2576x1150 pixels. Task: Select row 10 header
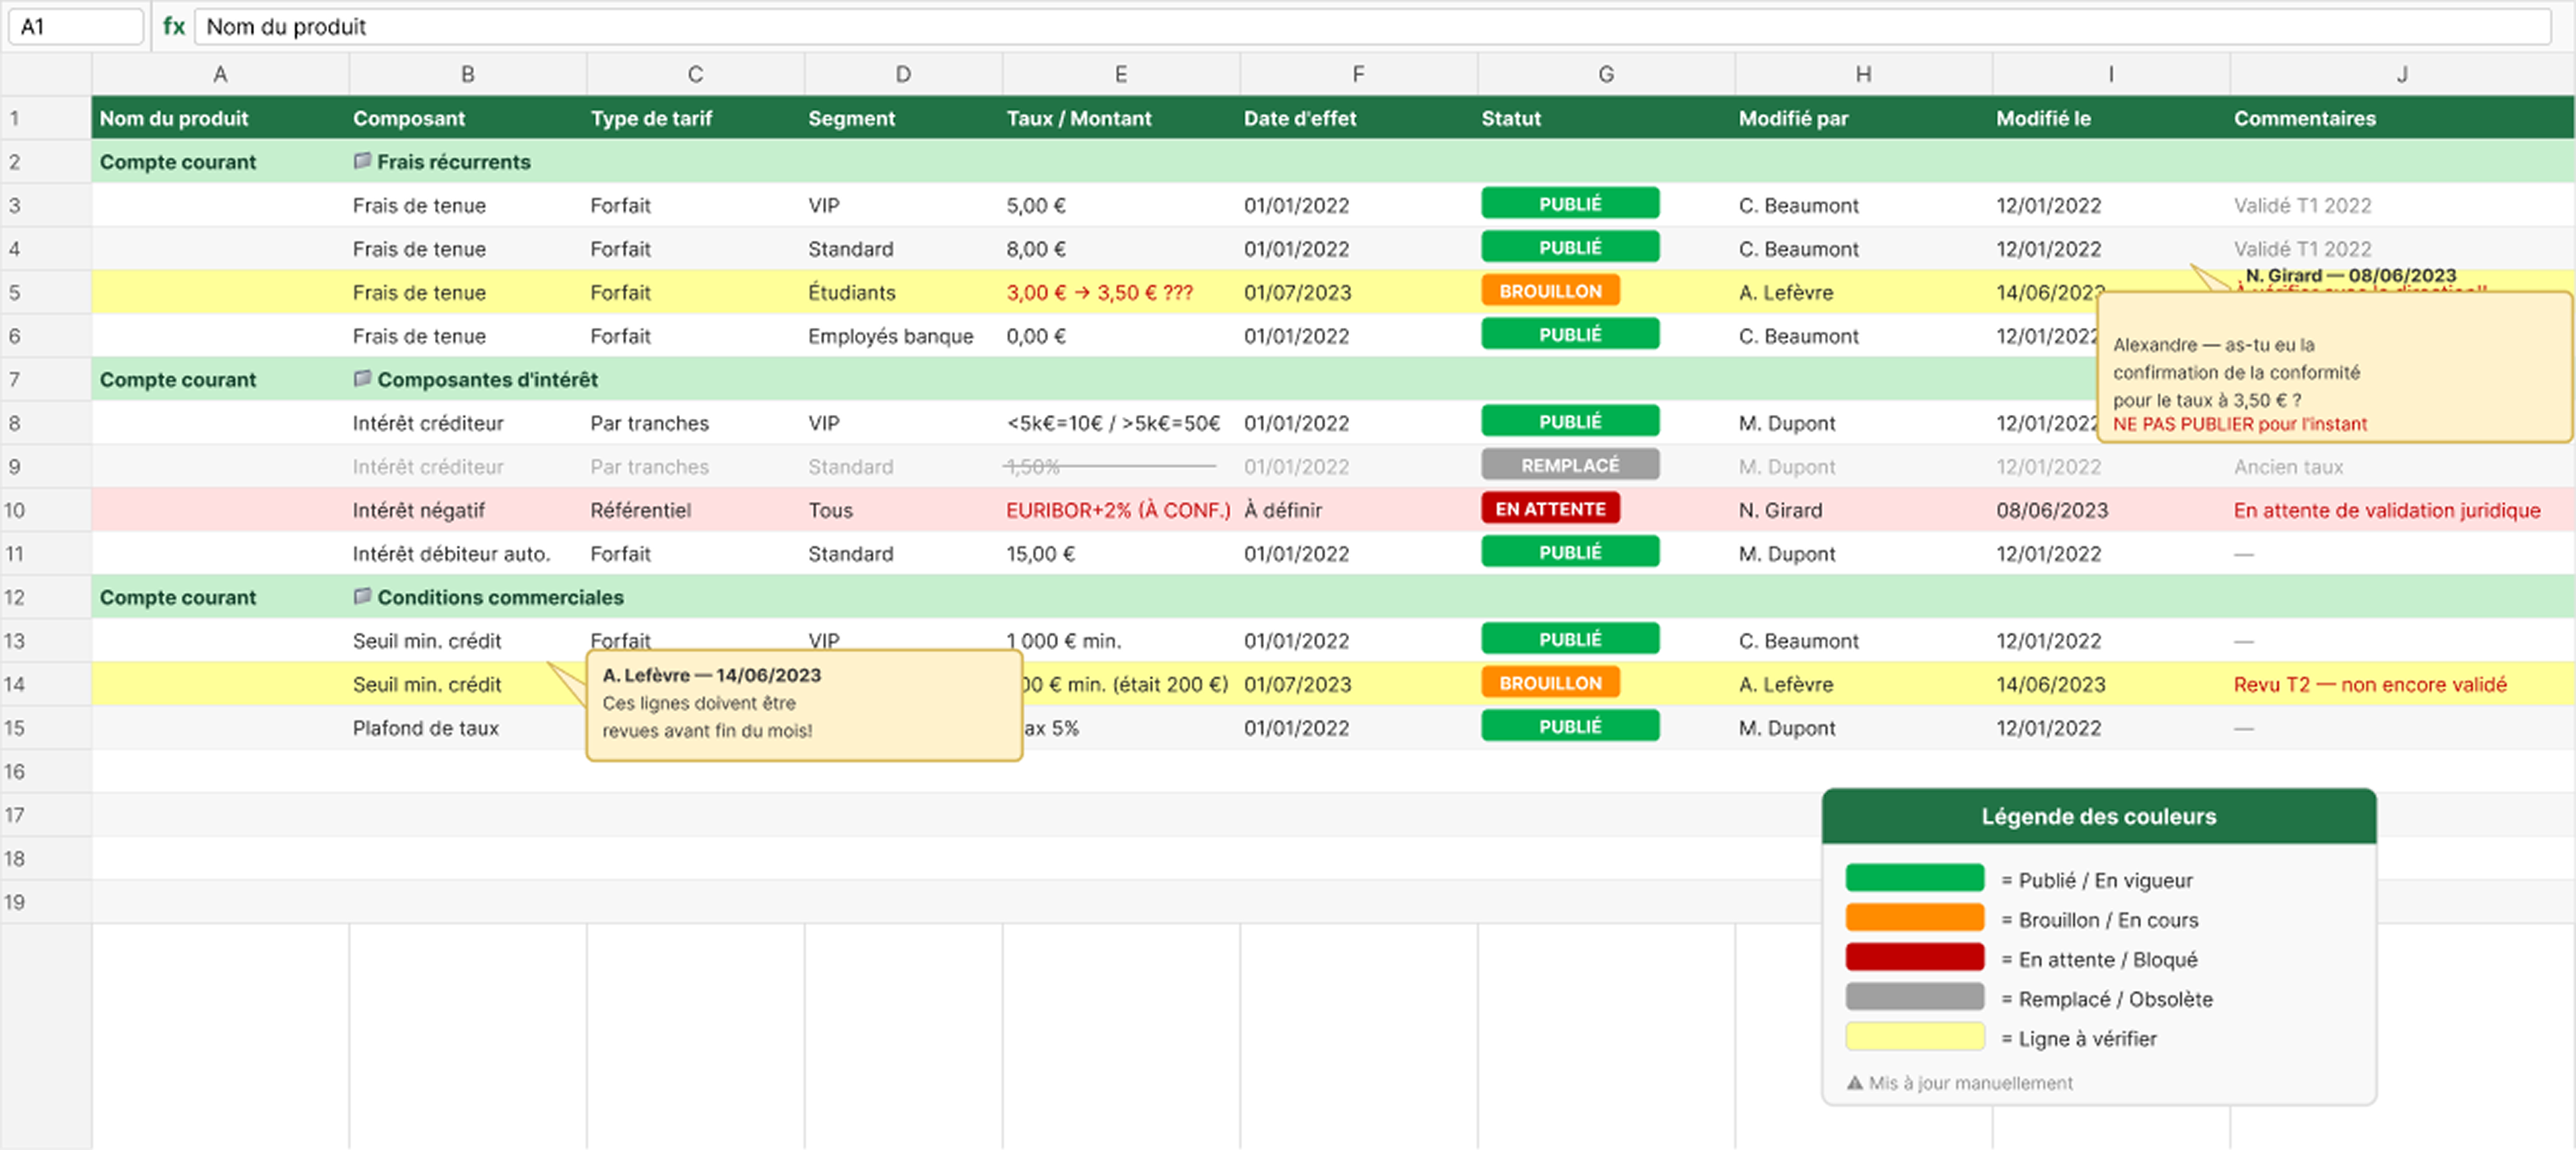[45, 510]
